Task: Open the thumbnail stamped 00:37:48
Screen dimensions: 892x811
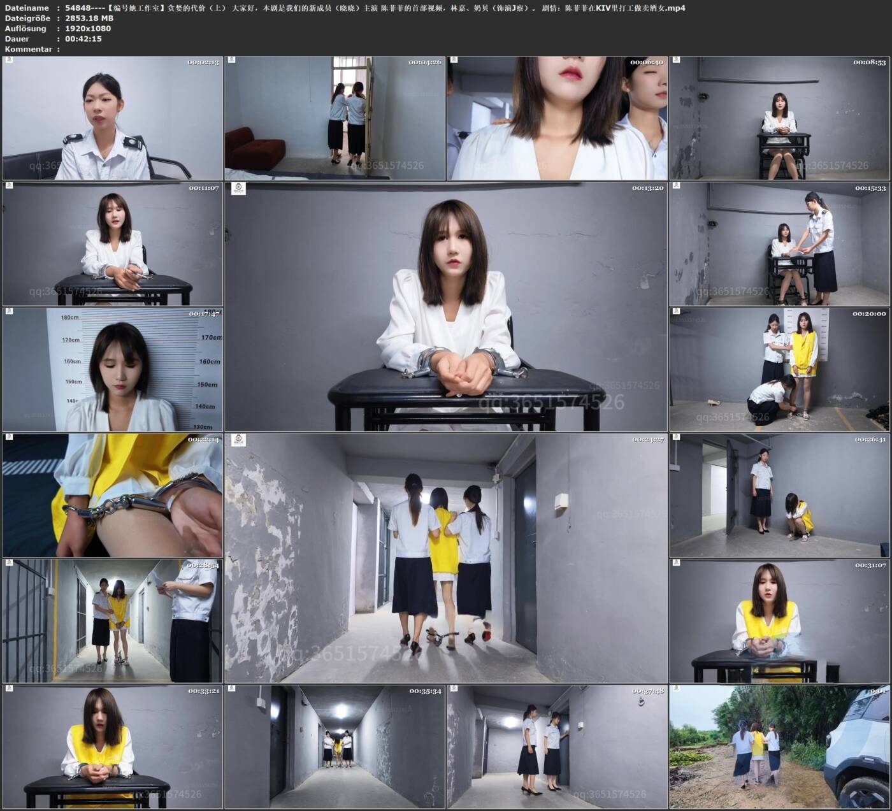Action: (x=557, y=747)
